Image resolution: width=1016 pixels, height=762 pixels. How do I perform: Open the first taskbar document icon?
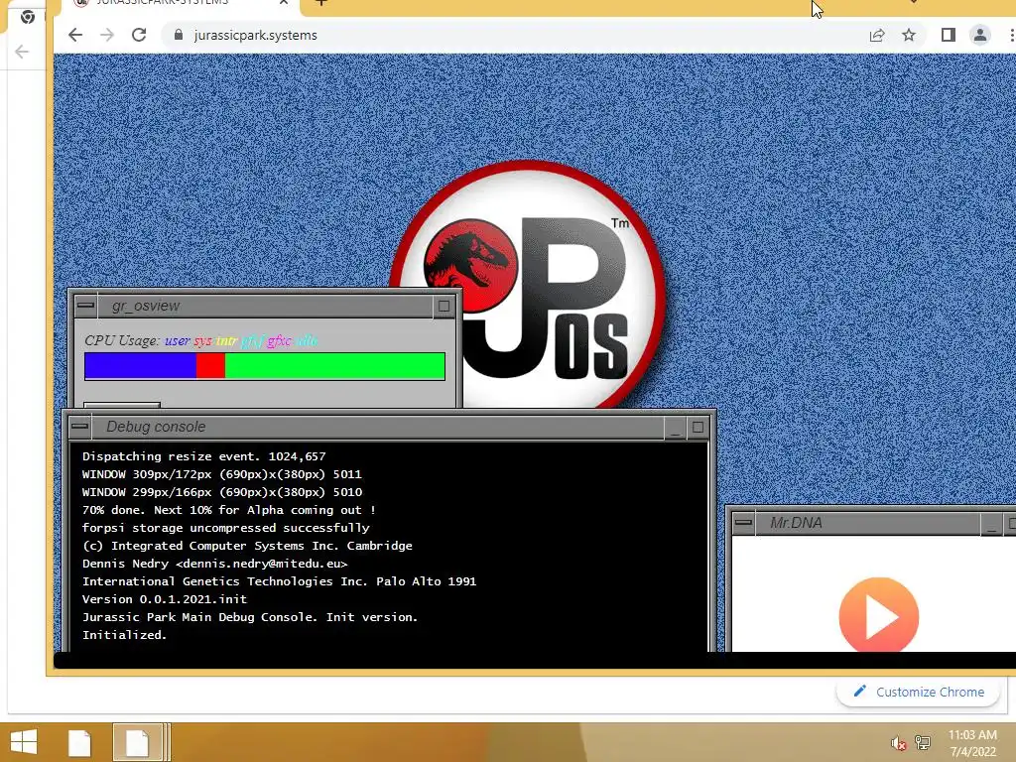[79, 742]
